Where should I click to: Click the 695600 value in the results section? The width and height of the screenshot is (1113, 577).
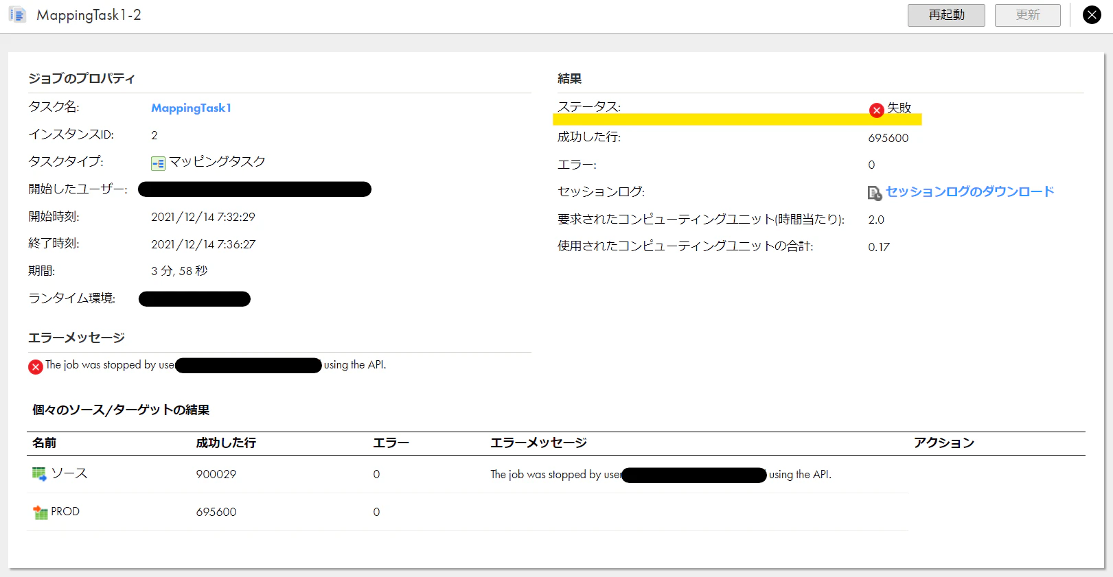tap(888, 138)
